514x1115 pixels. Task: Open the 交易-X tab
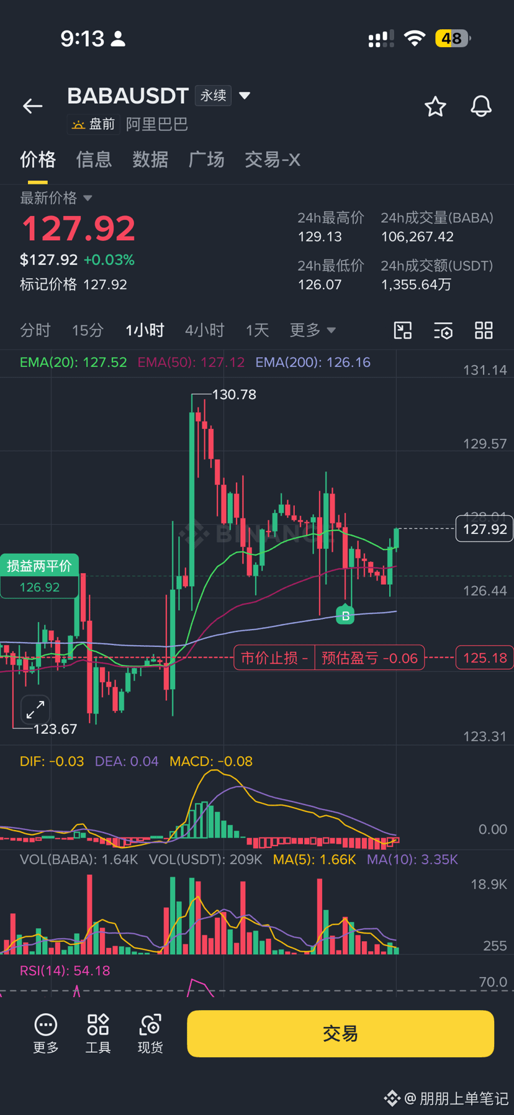pyautogui.click(x=273, y=160)
